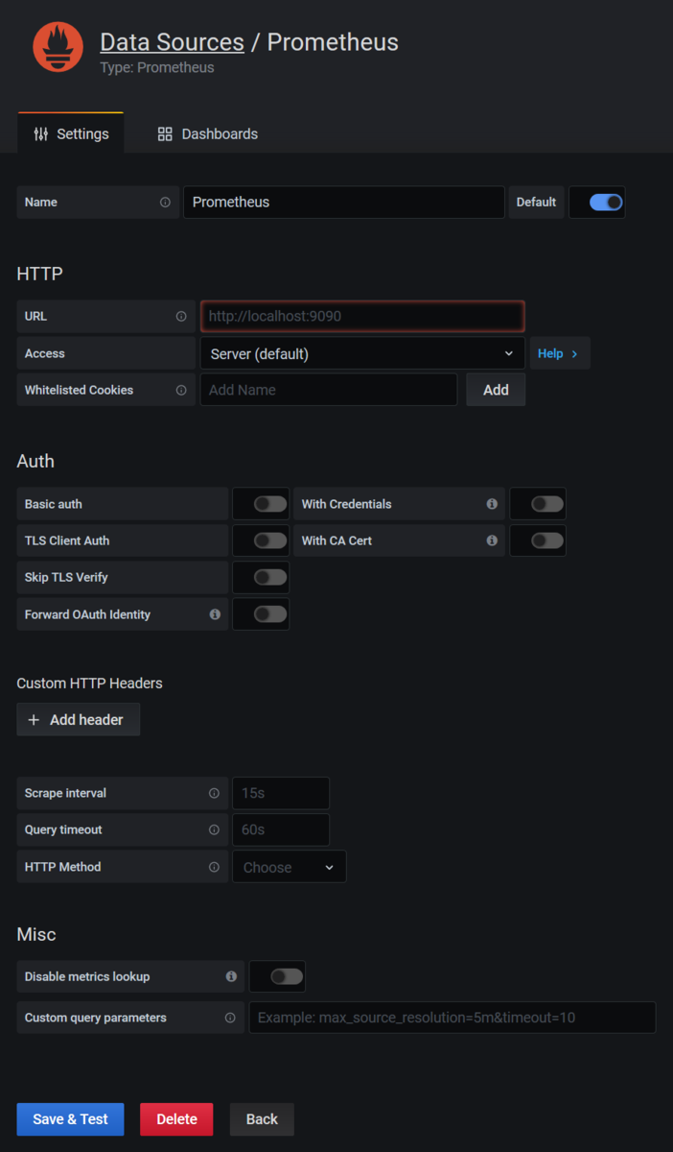Screen dimensions: 673x1152
Task: Click info icon beside HTTP Method
Action: click(x=214, y=867)
